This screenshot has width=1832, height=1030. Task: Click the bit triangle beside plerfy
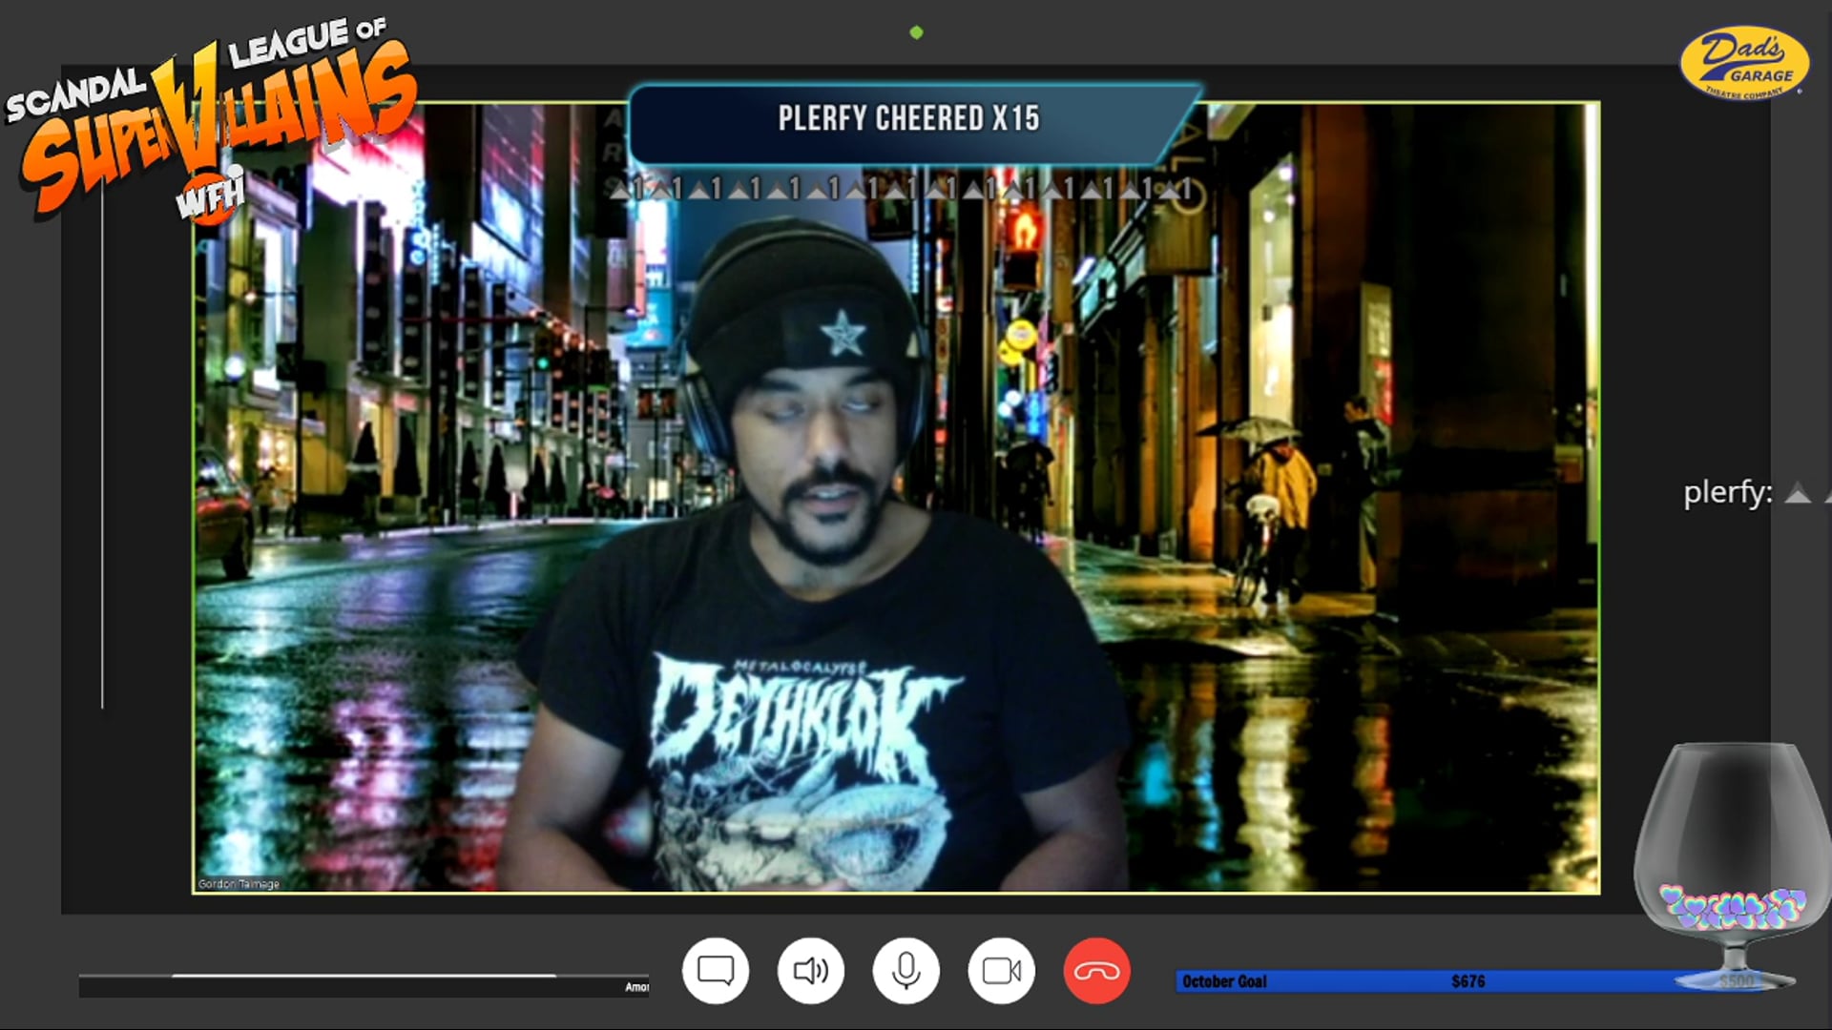coord(1798,493)
